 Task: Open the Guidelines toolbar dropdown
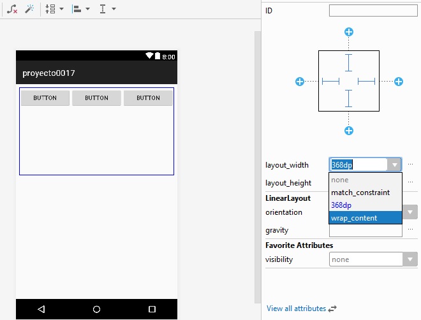(107, 10)
